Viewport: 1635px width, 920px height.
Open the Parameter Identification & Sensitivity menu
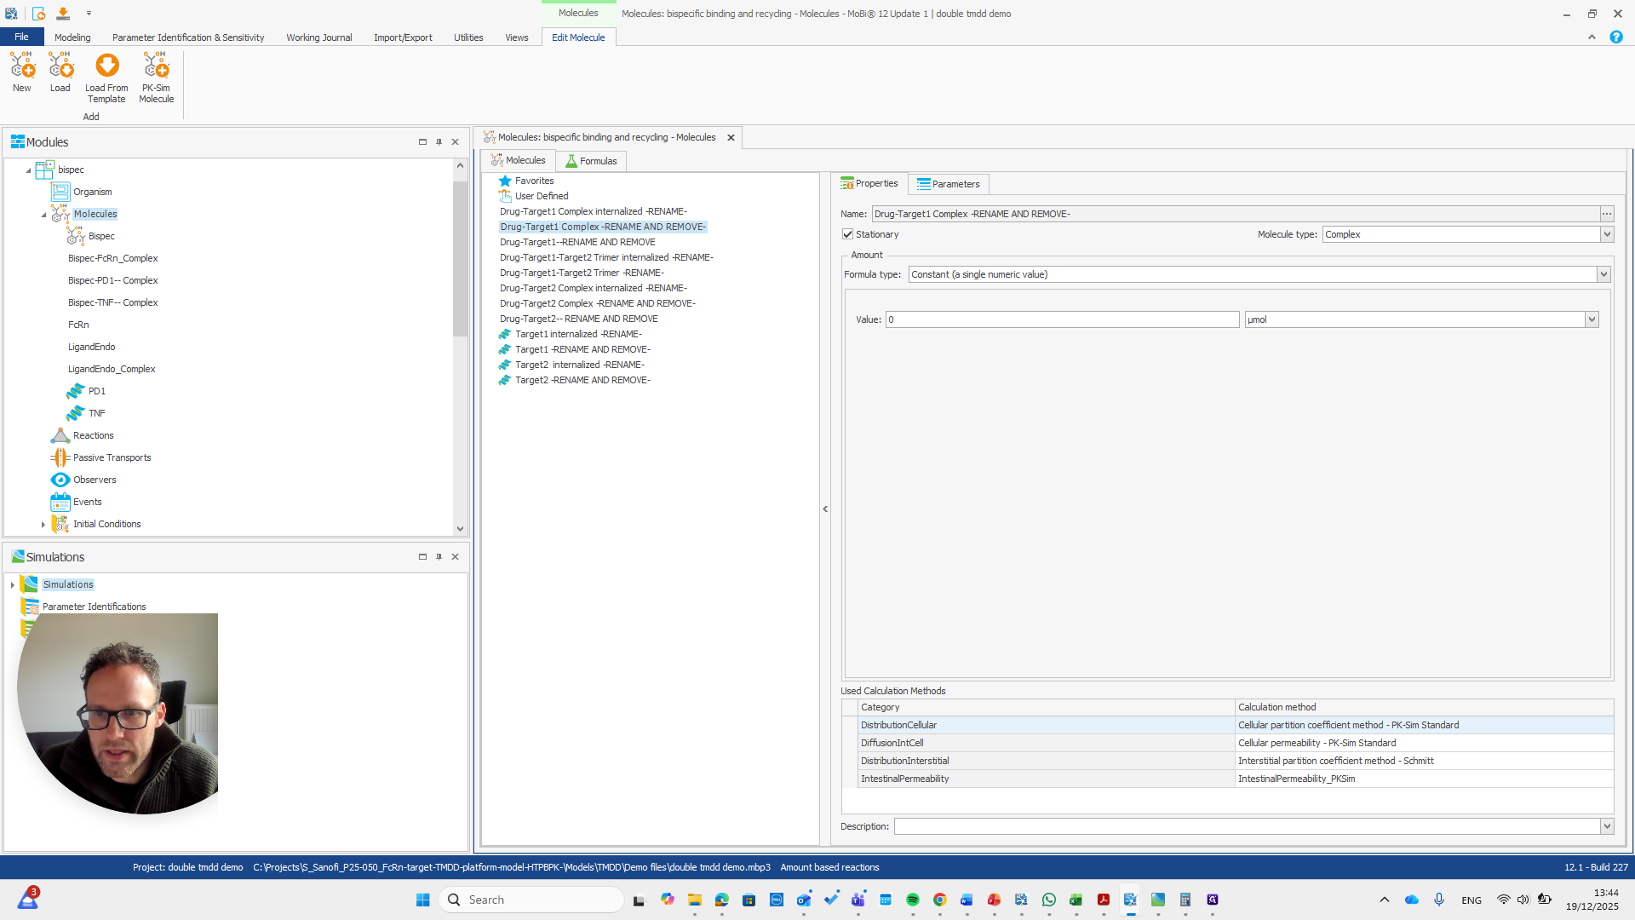coord(188,37)
